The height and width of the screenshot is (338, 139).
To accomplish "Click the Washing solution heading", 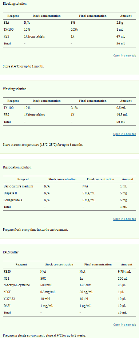I will pyautogui.click(x=15, y=89).
